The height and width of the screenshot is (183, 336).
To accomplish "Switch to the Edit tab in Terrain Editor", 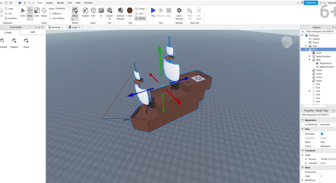I will (33, 32).
